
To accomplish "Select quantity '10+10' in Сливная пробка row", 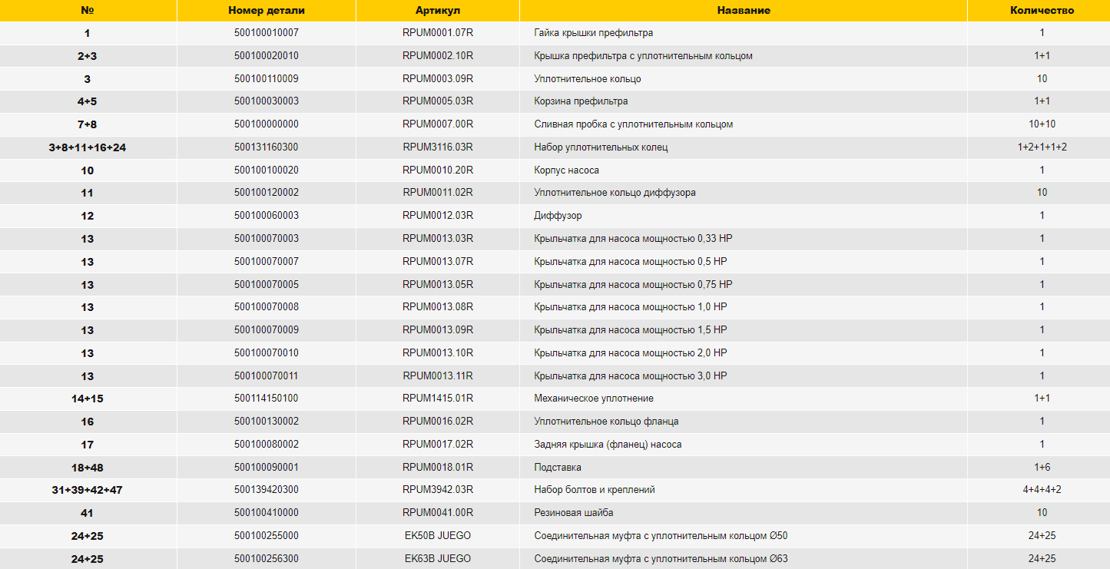I will pyautogui.click(x=1042, y=124).
